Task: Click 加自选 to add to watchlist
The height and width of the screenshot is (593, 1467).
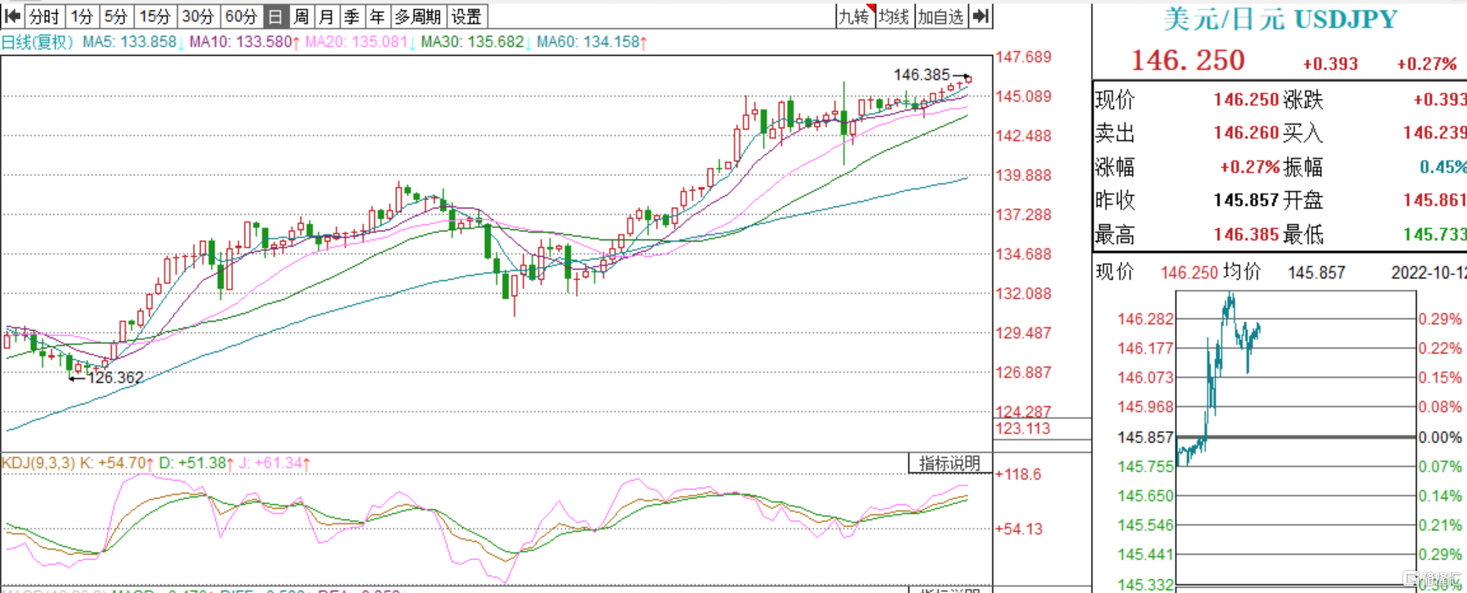Action: coord(940,16)
